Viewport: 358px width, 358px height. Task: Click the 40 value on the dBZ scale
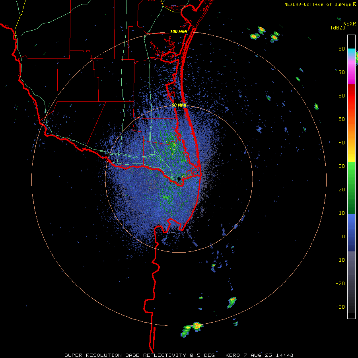point(342,143)
